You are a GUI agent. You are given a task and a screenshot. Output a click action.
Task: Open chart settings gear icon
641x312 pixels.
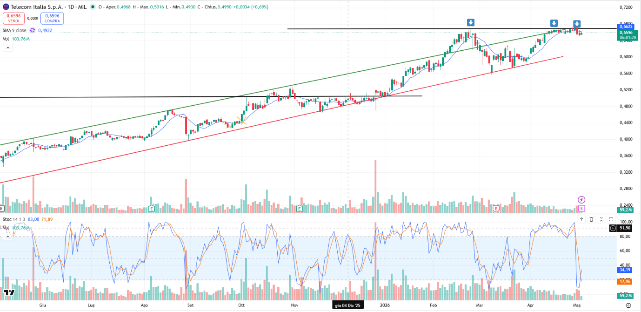tap(628, 305)
